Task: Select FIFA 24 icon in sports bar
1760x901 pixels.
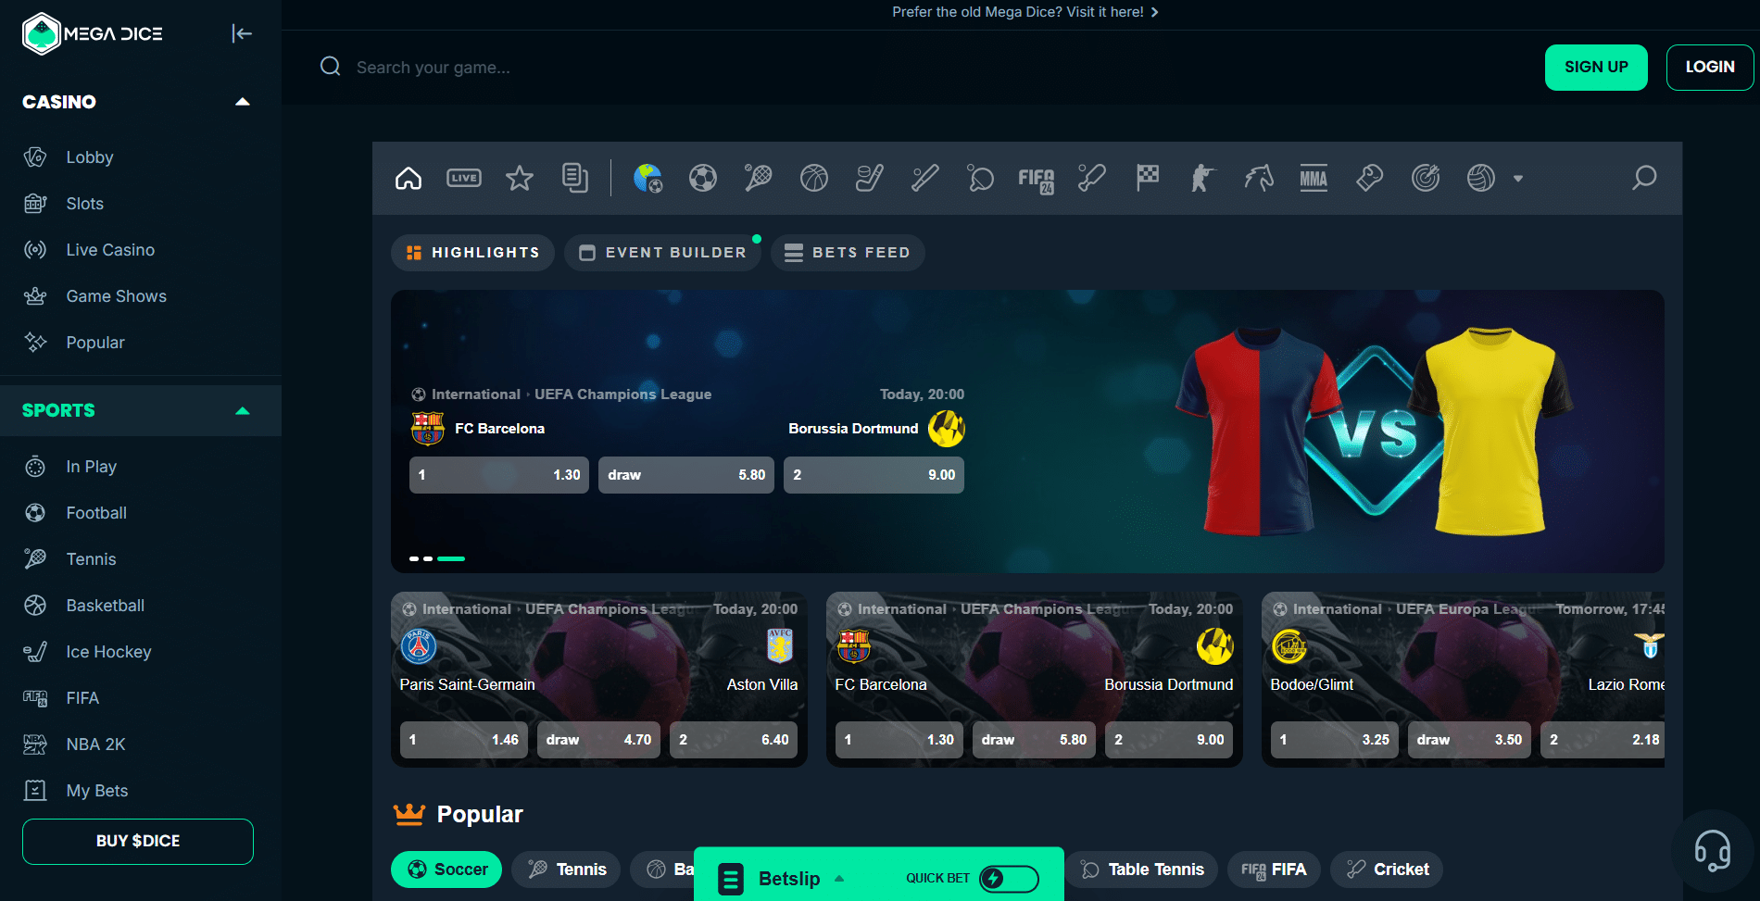Action: (x=1037, y=180)
